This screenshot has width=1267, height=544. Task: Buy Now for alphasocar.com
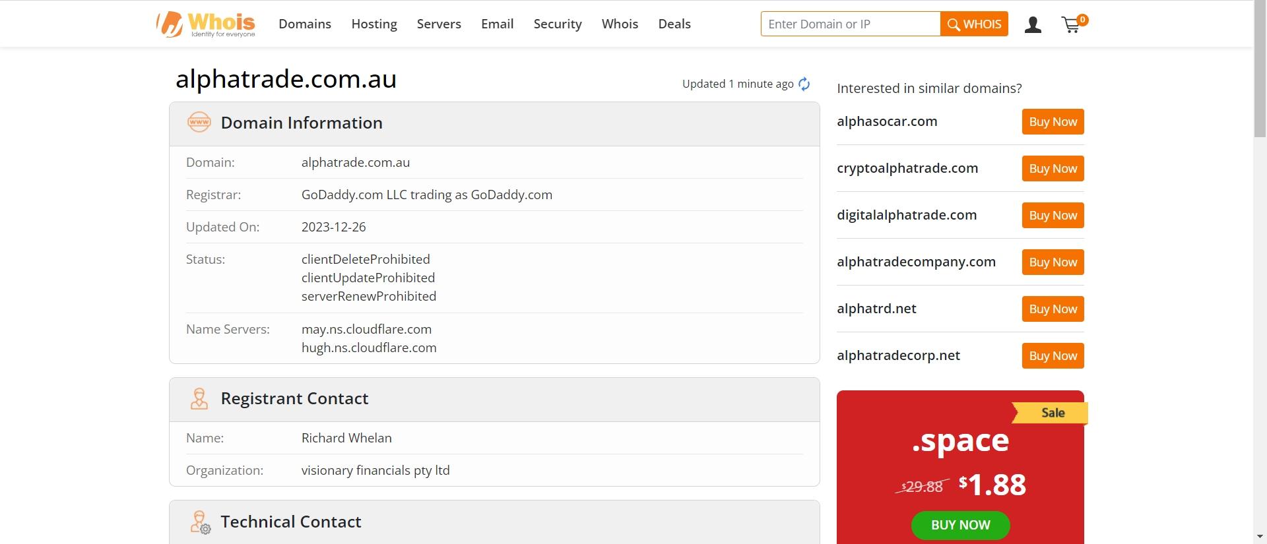point(1053,122)
